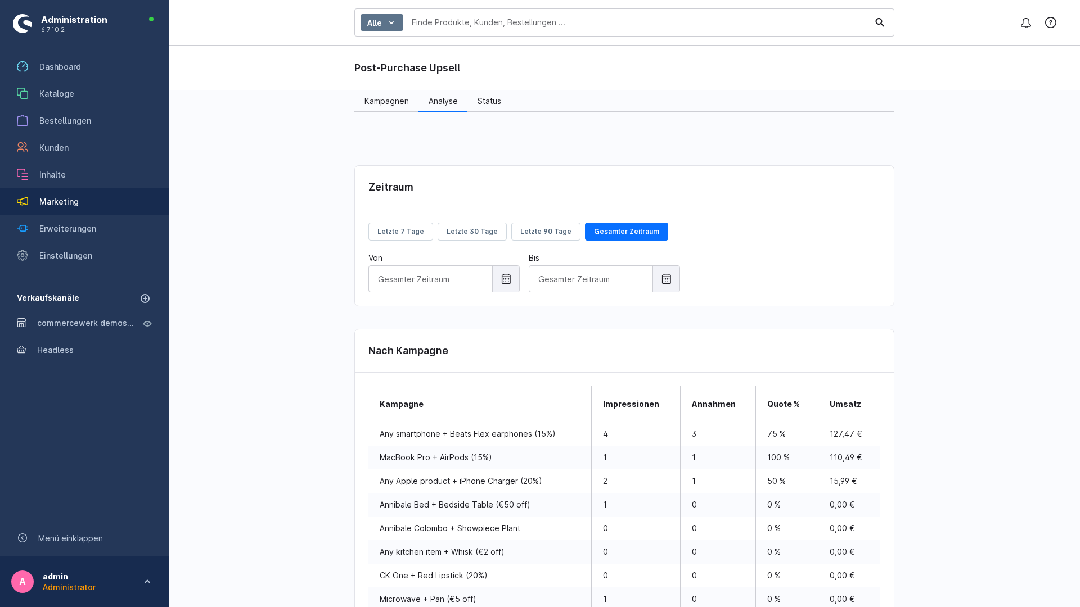Click the Umsatz column header
This screenshot has height=607, width=1080.
click(849, 404)
